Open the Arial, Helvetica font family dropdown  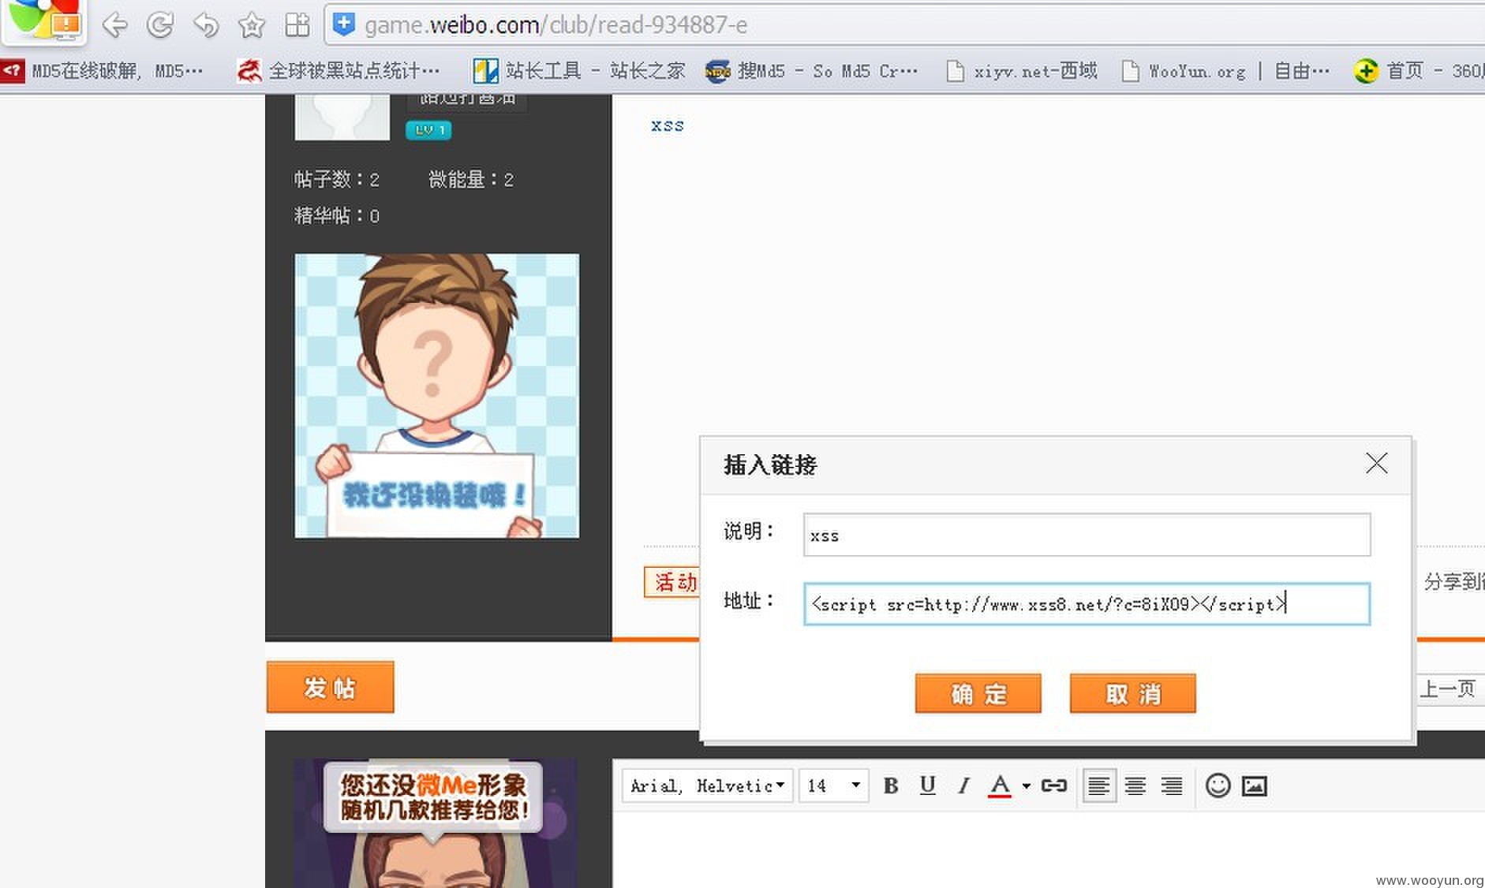tap(707, 785)
